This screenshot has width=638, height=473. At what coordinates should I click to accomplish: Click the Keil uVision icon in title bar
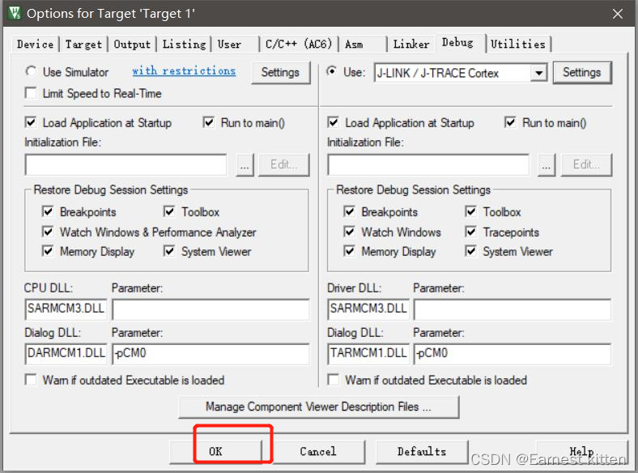coord(15,13)
